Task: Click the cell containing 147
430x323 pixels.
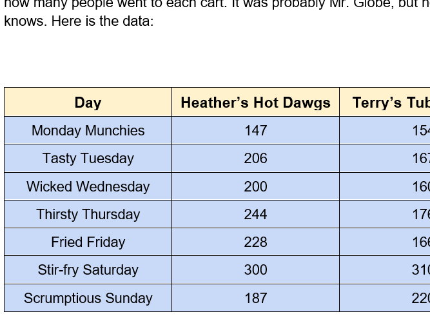Action: (x=255, y=130)
